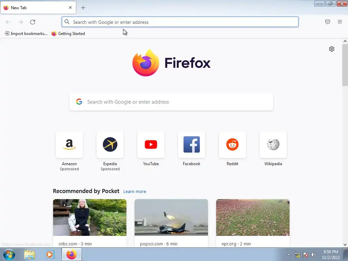Screen dimensions: 348x261
Task: Open the network tray icon
Action: 297,255
